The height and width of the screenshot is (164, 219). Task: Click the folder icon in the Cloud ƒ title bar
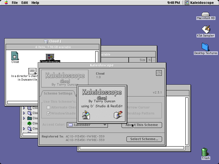(46, 41)
